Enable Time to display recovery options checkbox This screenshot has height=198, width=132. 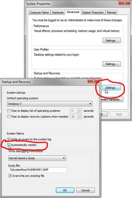click(9, 117)
